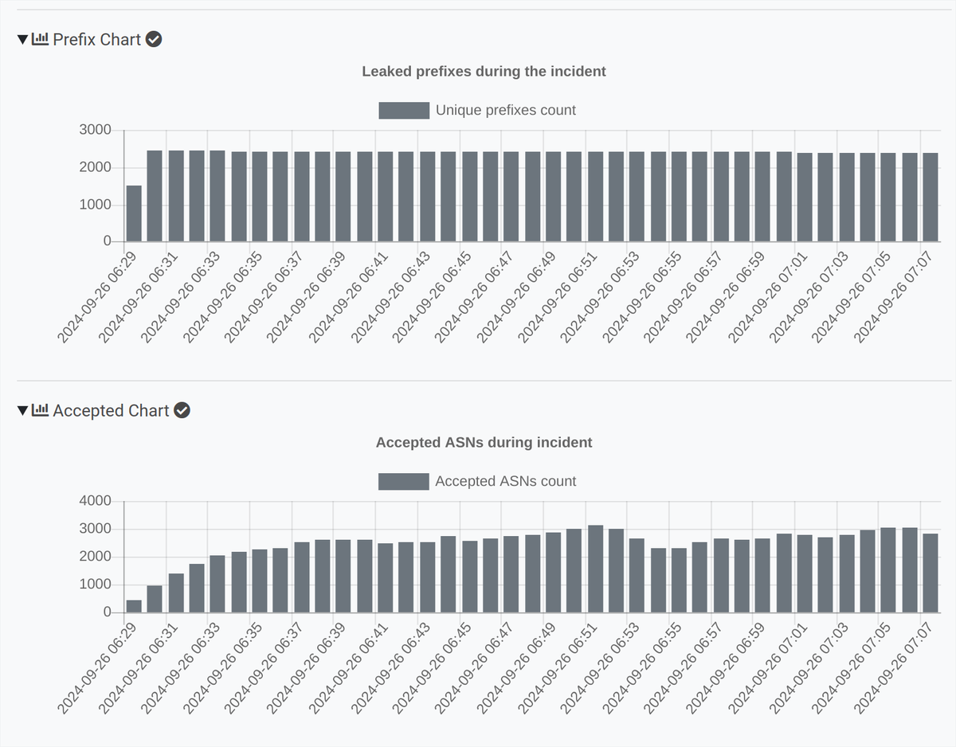Click the Prefix Chart section heading text

coord(97,39)
